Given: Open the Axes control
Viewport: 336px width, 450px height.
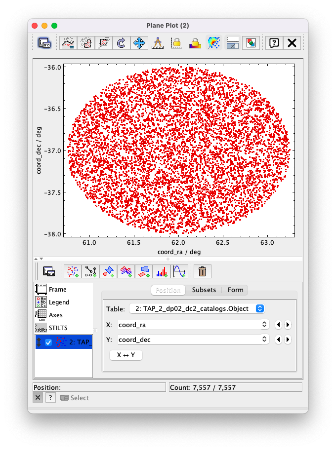Looking at the screenshot, I should click(x=64, y=315).
